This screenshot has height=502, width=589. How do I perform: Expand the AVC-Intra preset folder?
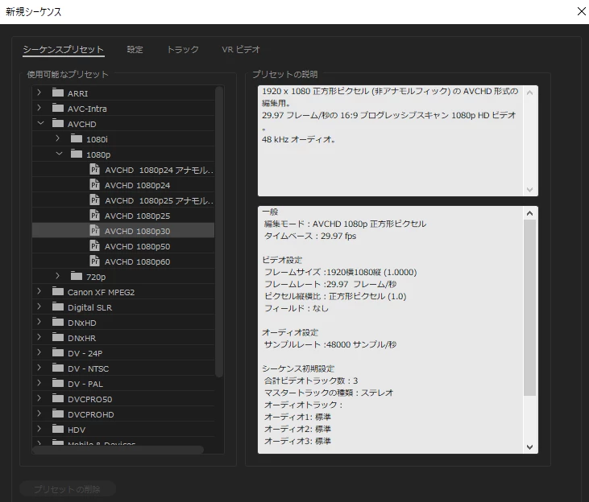[x=39, y=108]
